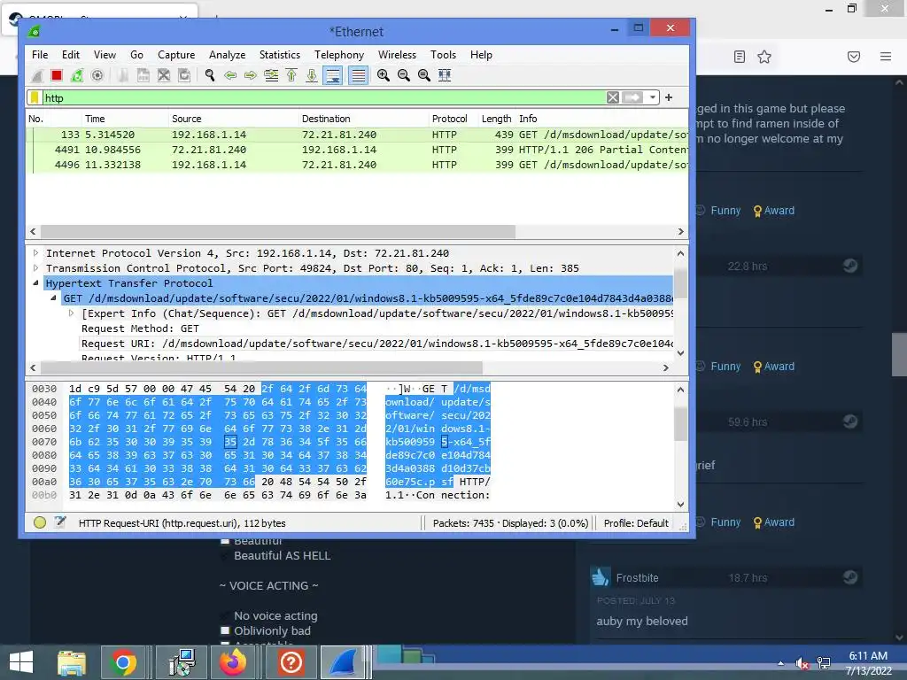Open Find a packet magnifier

coord(210,75)
